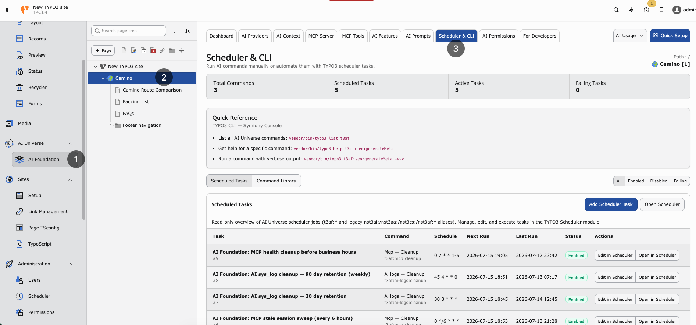Switch to the MCP Server tab
Image resolution: width=696 pixels, height=325 pixels.
pos(321,36)
